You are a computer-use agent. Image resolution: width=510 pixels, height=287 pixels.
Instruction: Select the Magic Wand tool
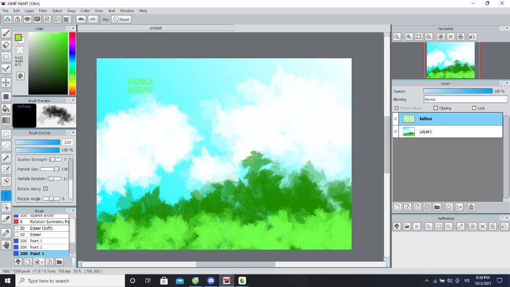coord(6,158)
